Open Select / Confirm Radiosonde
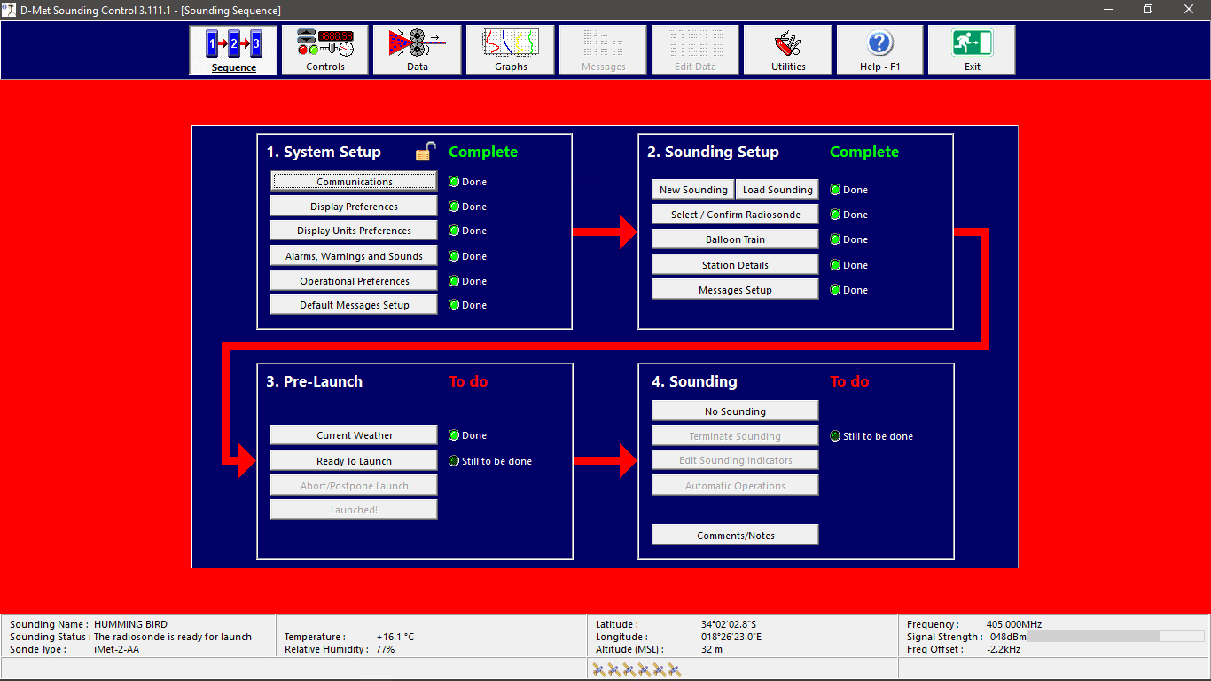The height and width of the screenshot is (681, 1211). click(x=735, y=215)
